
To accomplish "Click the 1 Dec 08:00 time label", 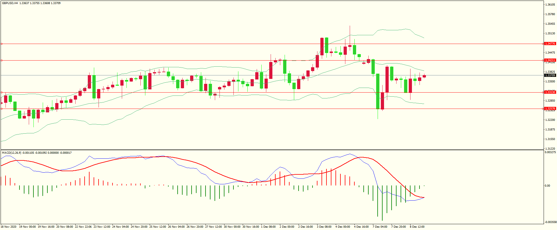I will [x=268, y=227].
